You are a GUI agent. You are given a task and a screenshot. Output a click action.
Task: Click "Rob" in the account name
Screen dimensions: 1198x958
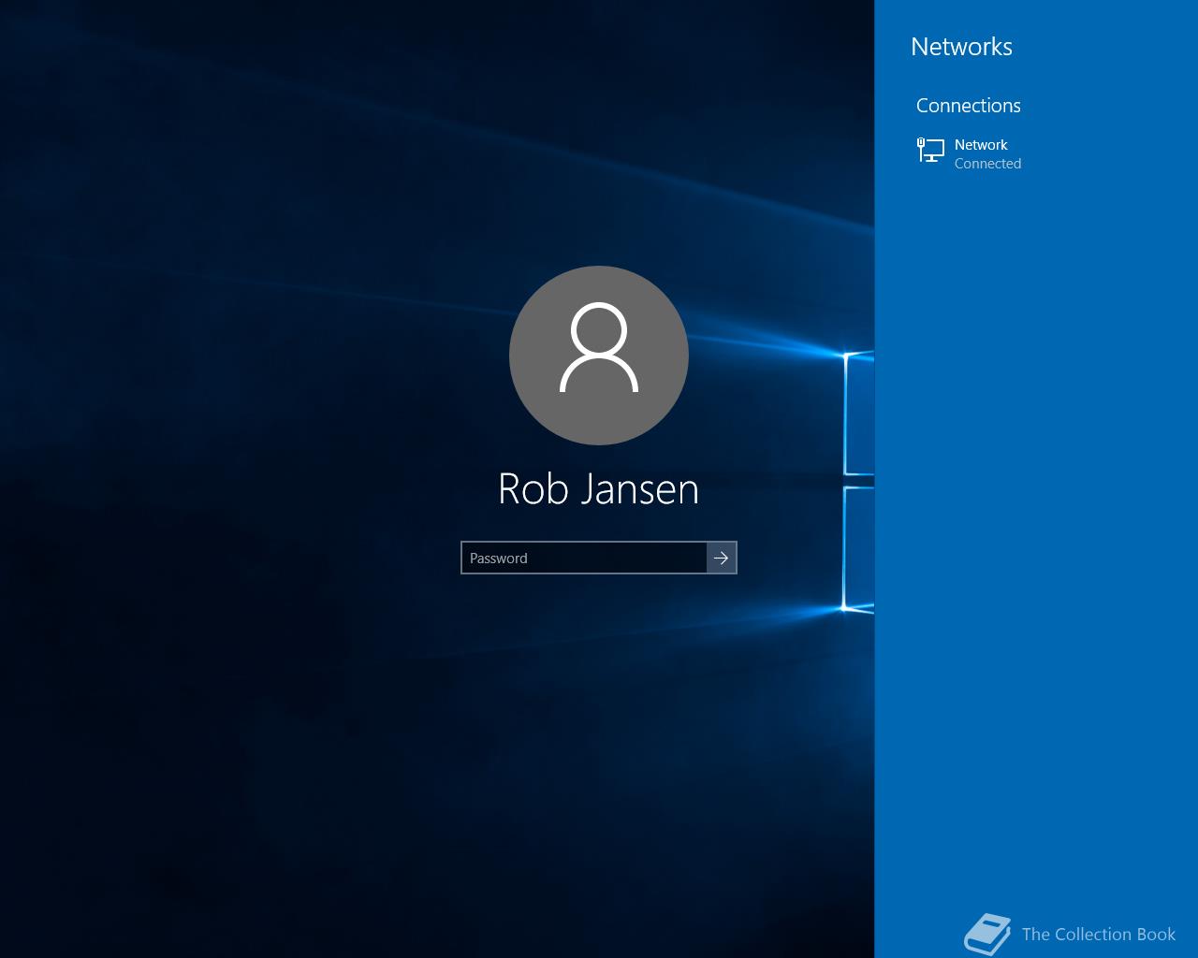pyautogui.click(x=530, y=488)
